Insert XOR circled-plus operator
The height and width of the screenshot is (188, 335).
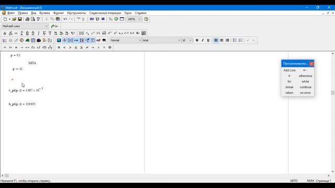(110, 48)
